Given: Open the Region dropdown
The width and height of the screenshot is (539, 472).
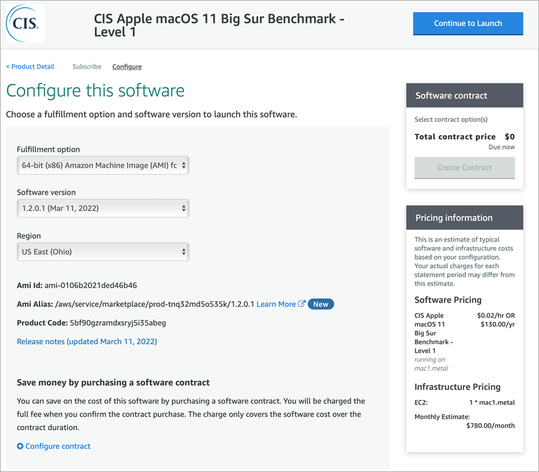Looking at the screenshot, I should [x=103, y=252].
